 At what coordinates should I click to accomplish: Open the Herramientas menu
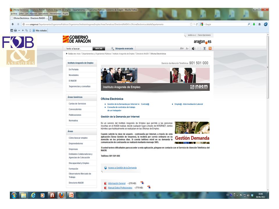click(55, 14)
